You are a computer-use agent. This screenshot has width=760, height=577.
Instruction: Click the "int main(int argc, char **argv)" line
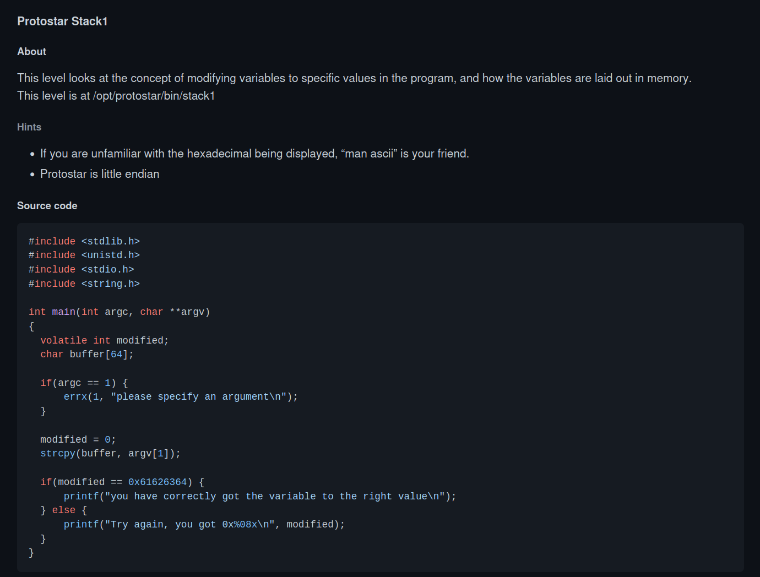pos(120,312)
